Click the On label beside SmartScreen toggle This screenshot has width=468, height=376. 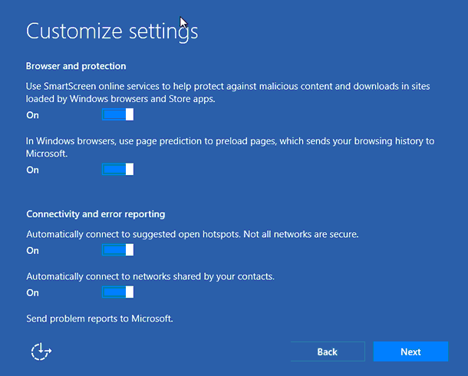tap(32, 115)
